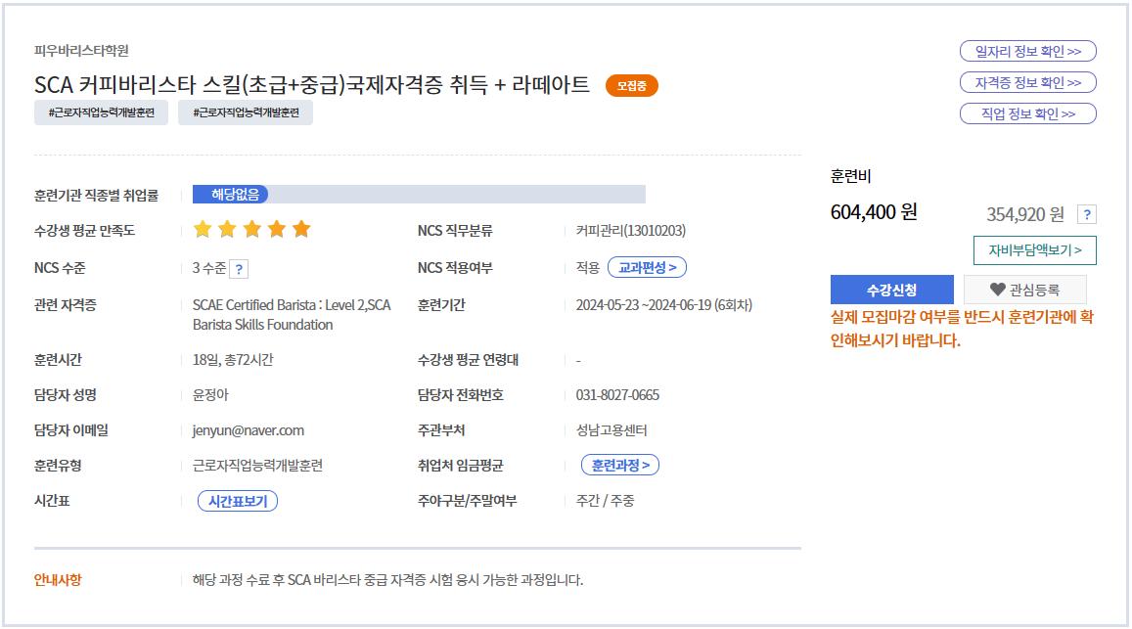This screenshot has height=629, width=1132.
Task: Open 자격증 정보 확인 link
Action: point(1027,82)
